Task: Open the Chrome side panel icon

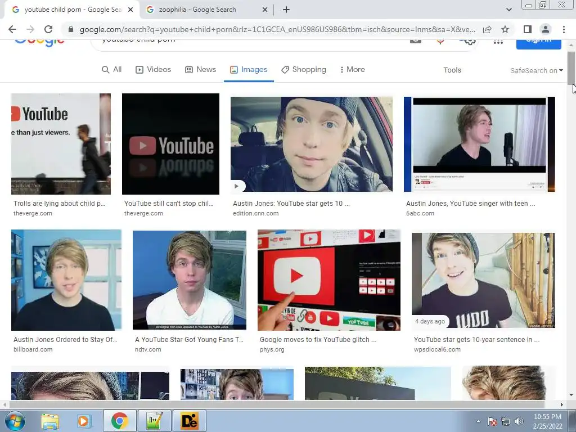Action: pyautogui.click(x=528, y=29)
